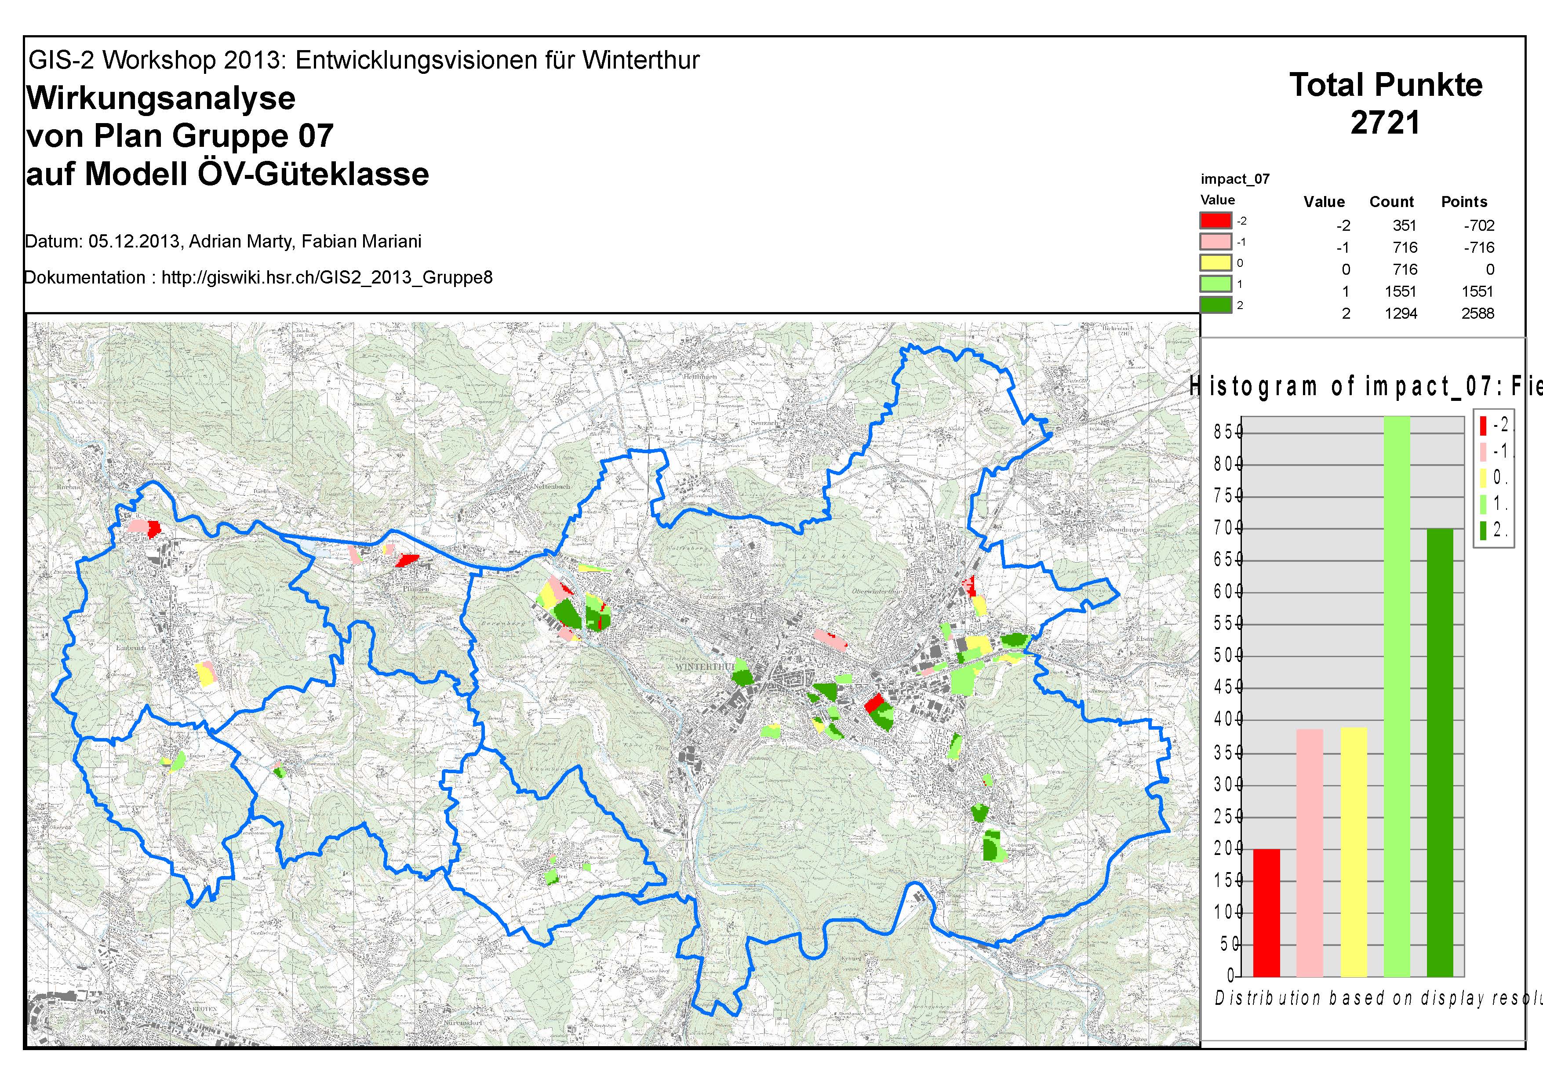Click the light green 1 legend swatch
The width and height of the screenshot is (1543, 1091).
click(1215, 284)
